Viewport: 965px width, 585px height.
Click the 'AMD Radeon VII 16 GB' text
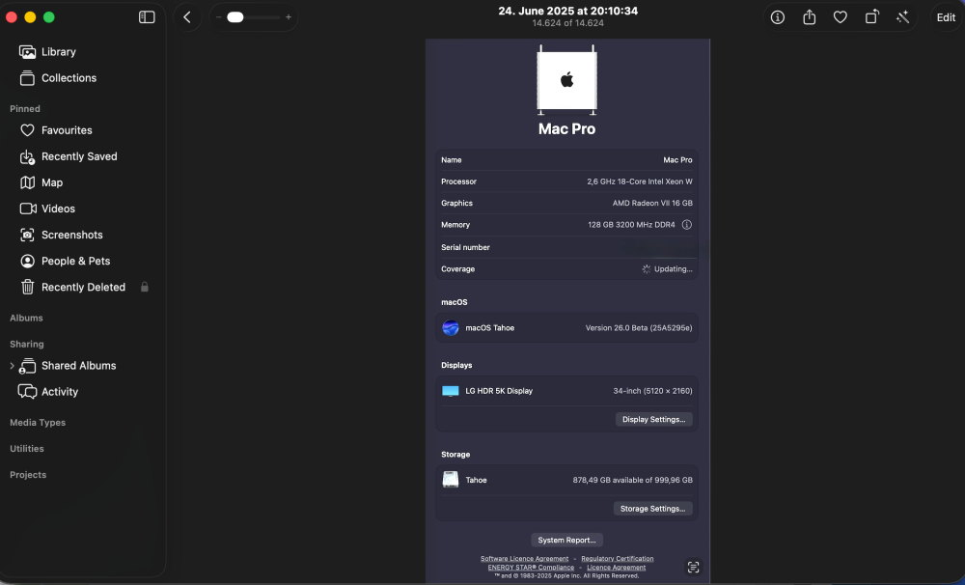point(652,204)
